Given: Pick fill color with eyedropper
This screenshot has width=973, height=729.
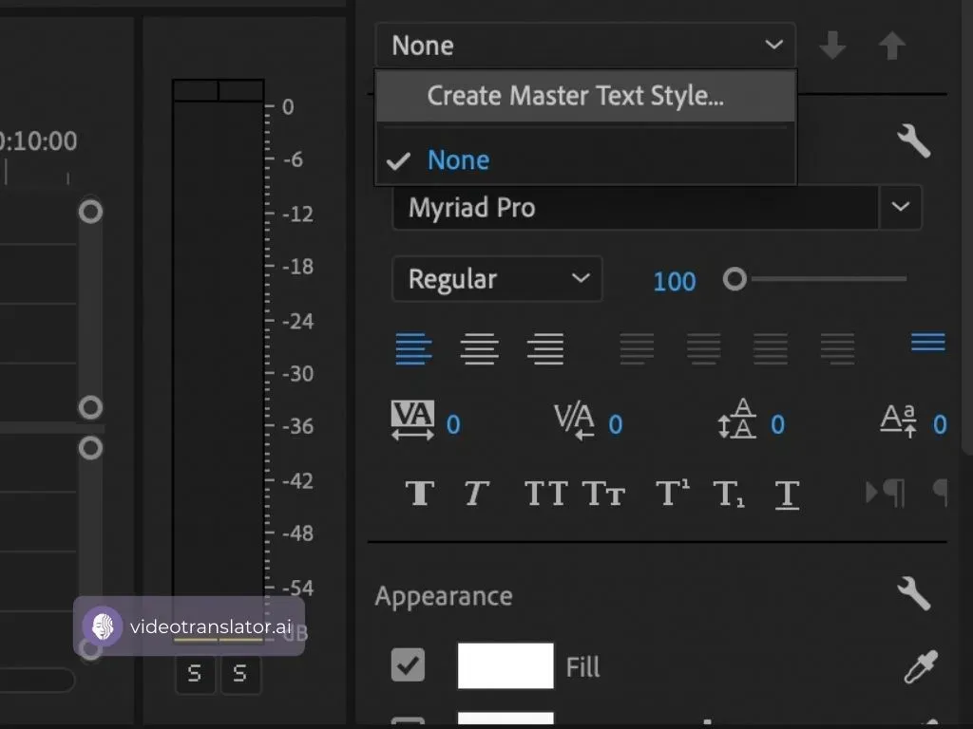Looking at the screenshot, I should (x=921, y=666).
